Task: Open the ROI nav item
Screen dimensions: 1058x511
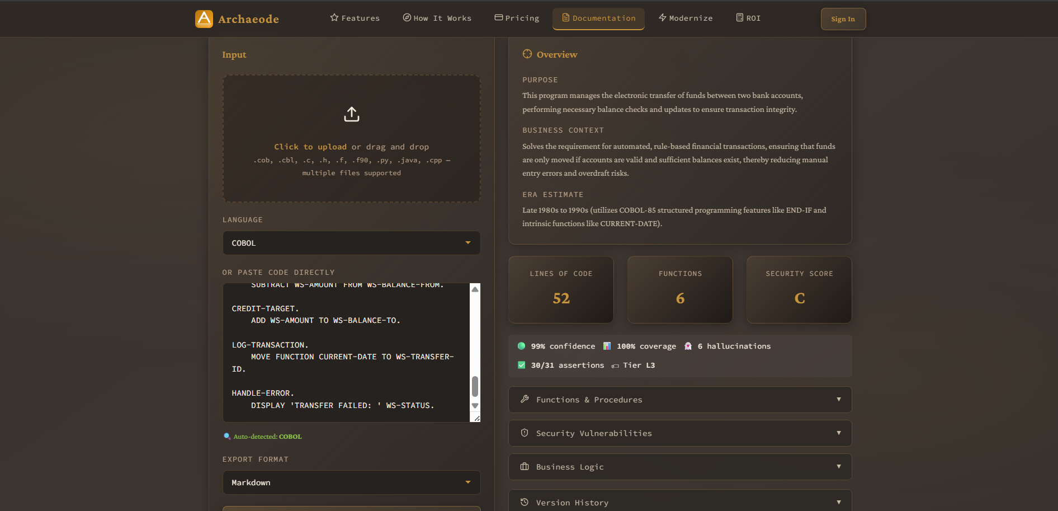Action: (748, 18)
